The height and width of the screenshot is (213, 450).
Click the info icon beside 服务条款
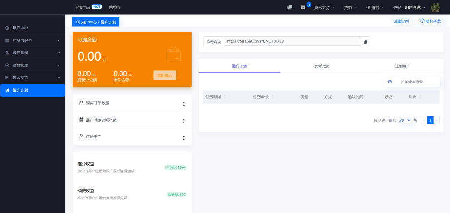(422, 21)
